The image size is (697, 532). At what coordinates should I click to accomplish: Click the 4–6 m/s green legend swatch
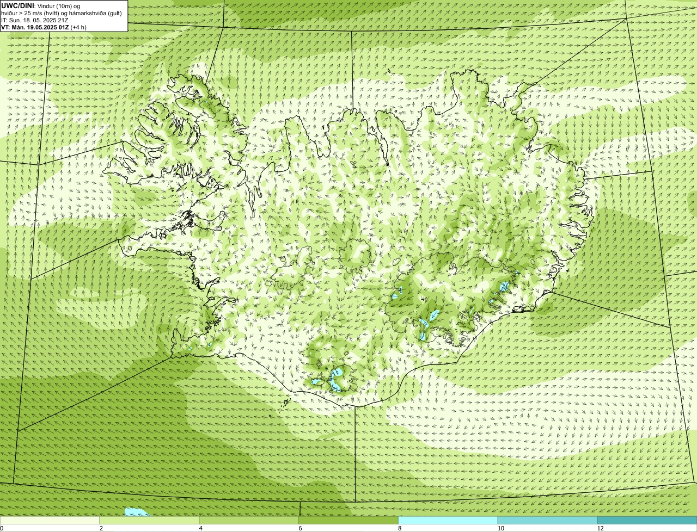coord(249,520)
